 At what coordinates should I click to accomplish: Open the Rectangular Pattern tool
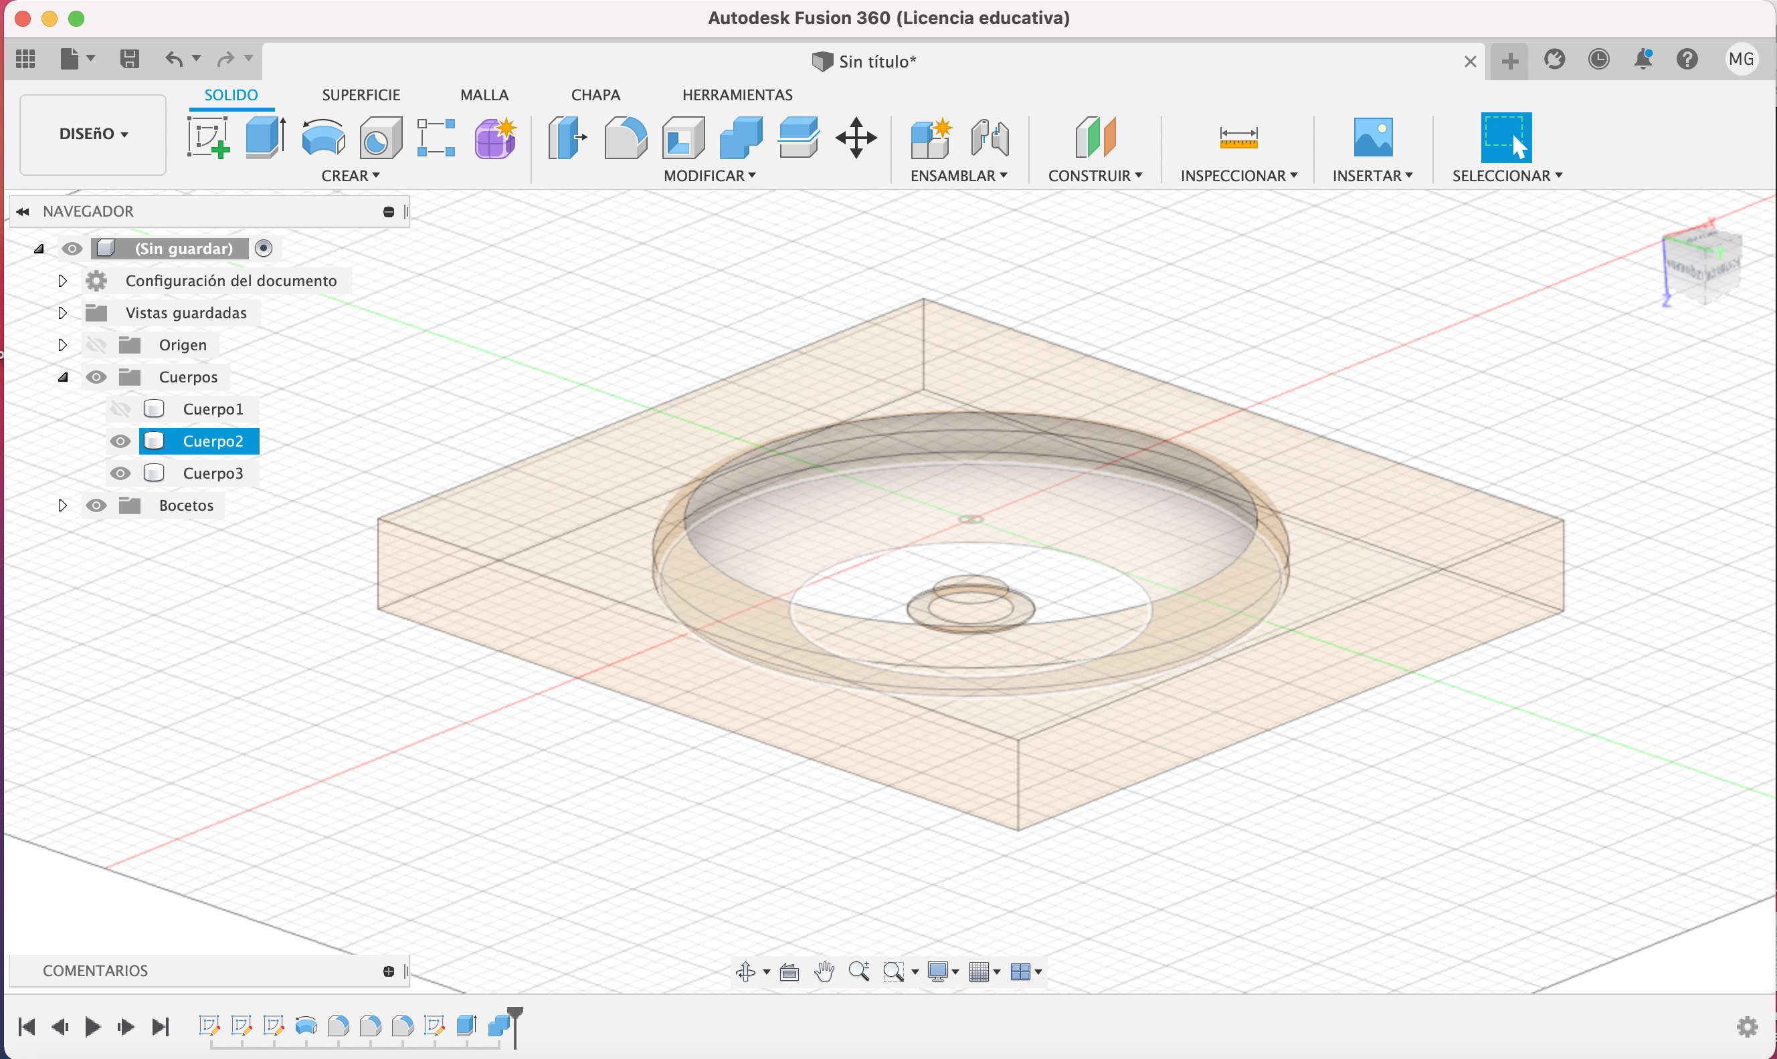pos(436,137)
